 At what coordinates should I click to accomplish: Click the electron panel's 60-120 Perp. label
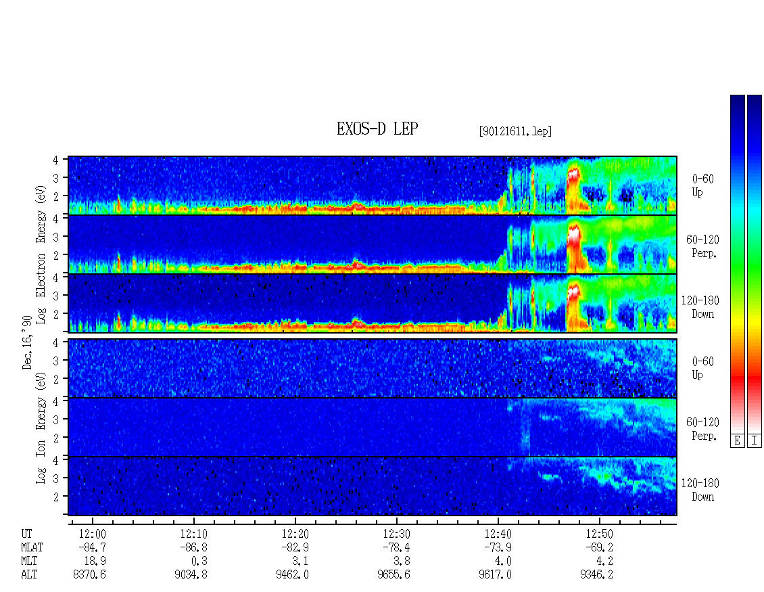[702, 246]
